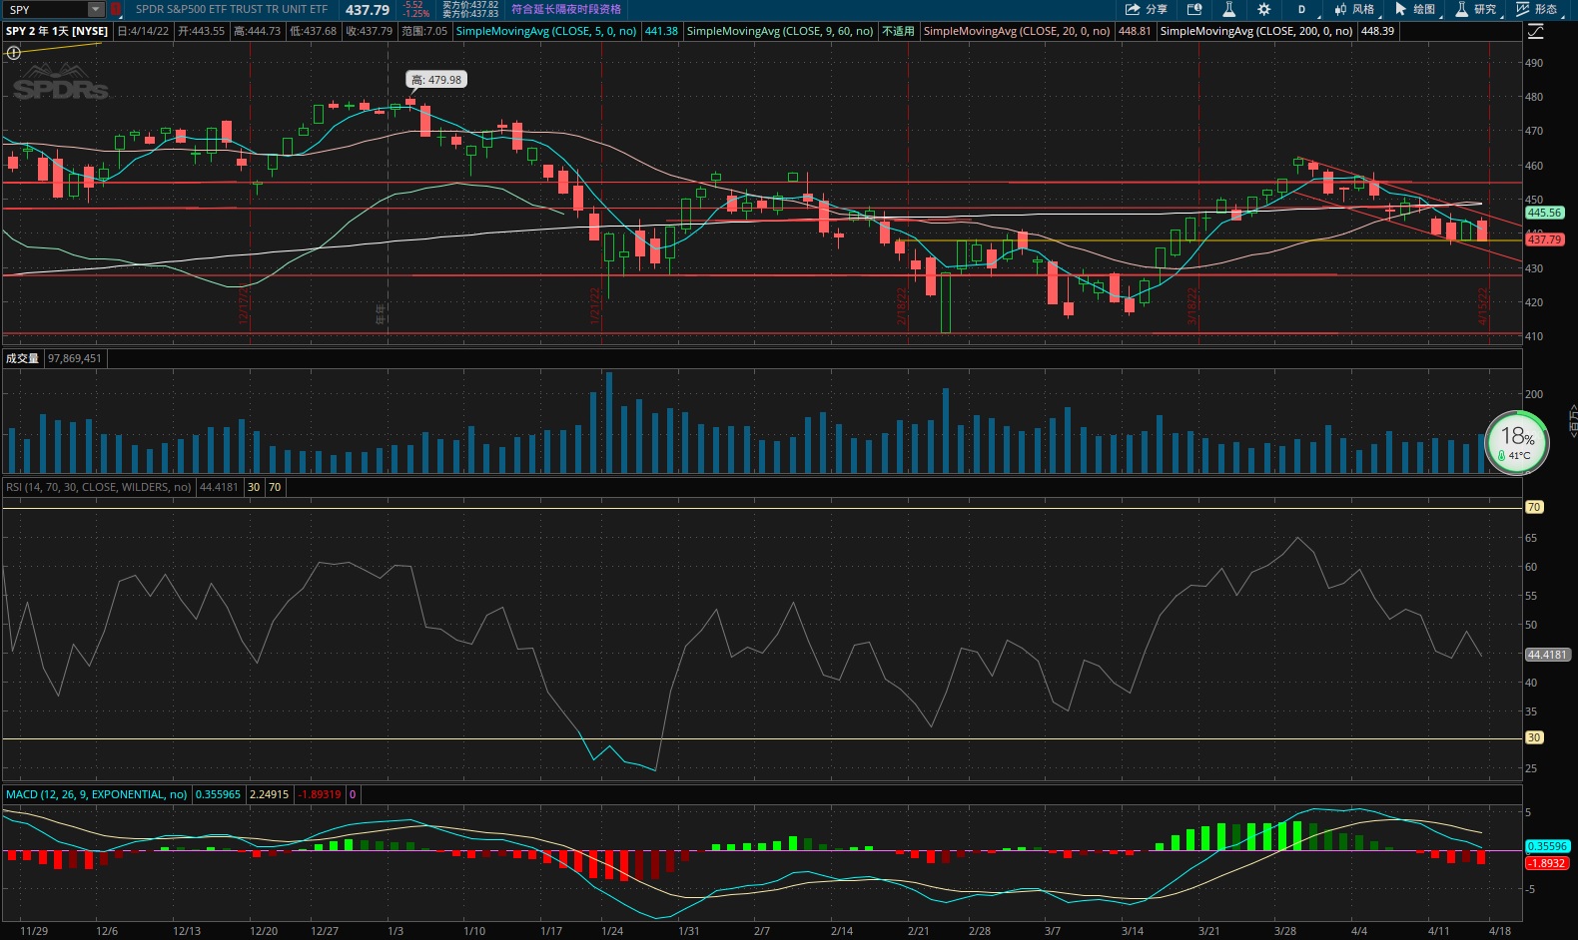Click MACD (12, 26, 9, EXPONENTIAL, no) label
Viewport: 1578px width, 940px height.
[x=96, y=794]
